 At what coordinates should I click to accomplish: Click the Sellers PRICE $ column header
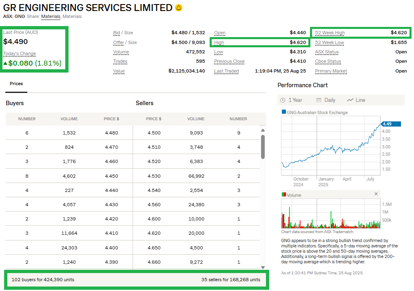point(154,119)
